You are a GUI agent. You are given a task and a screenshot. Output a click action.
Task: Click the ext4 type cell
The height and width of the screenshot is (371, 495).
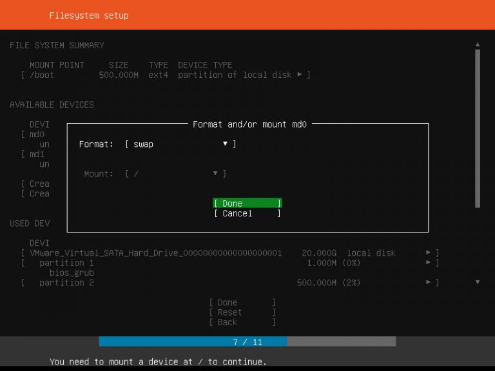tap(158, 75)
